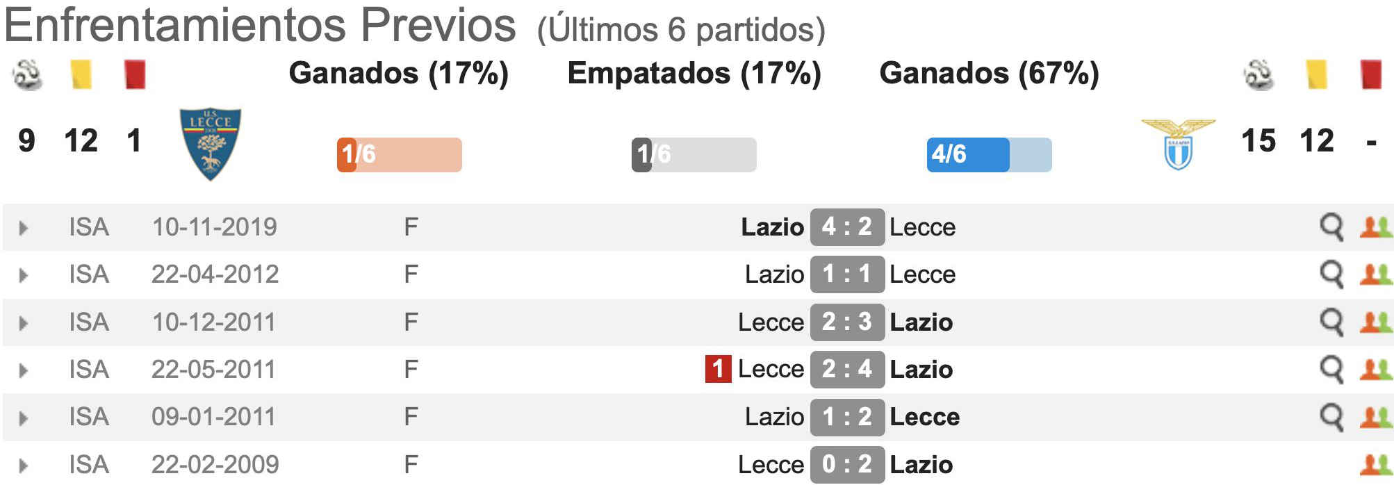This screenshot has height=485, width=1394.
Task: Open magnifier details for 22-04-2012 match
Action: [1331, 274]
